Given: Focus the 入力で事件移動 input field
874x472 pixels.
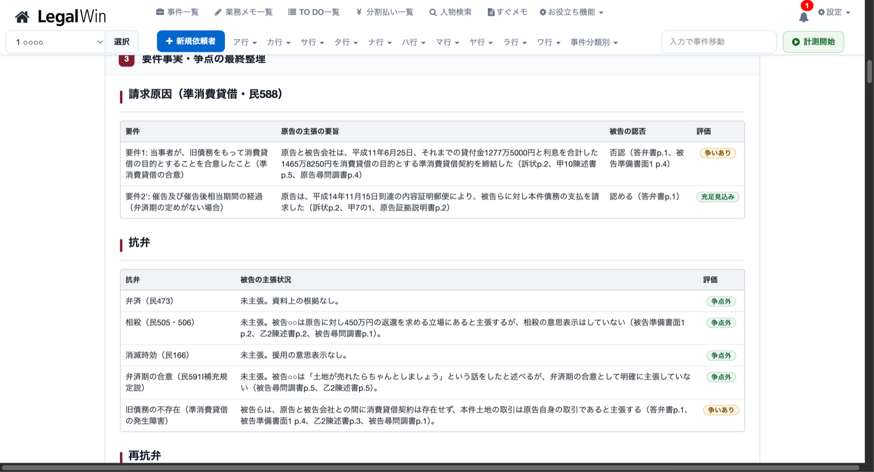Looking at the screenshot, I should tap(719, 42).
